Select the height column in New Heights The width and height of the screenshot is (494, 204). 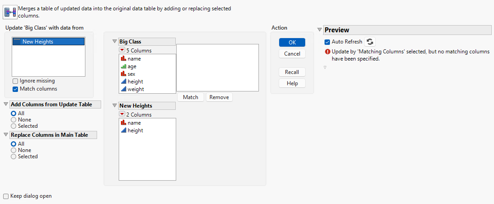135,130
